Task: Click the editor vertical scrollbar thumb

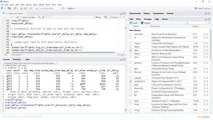Action: (126, 28)
